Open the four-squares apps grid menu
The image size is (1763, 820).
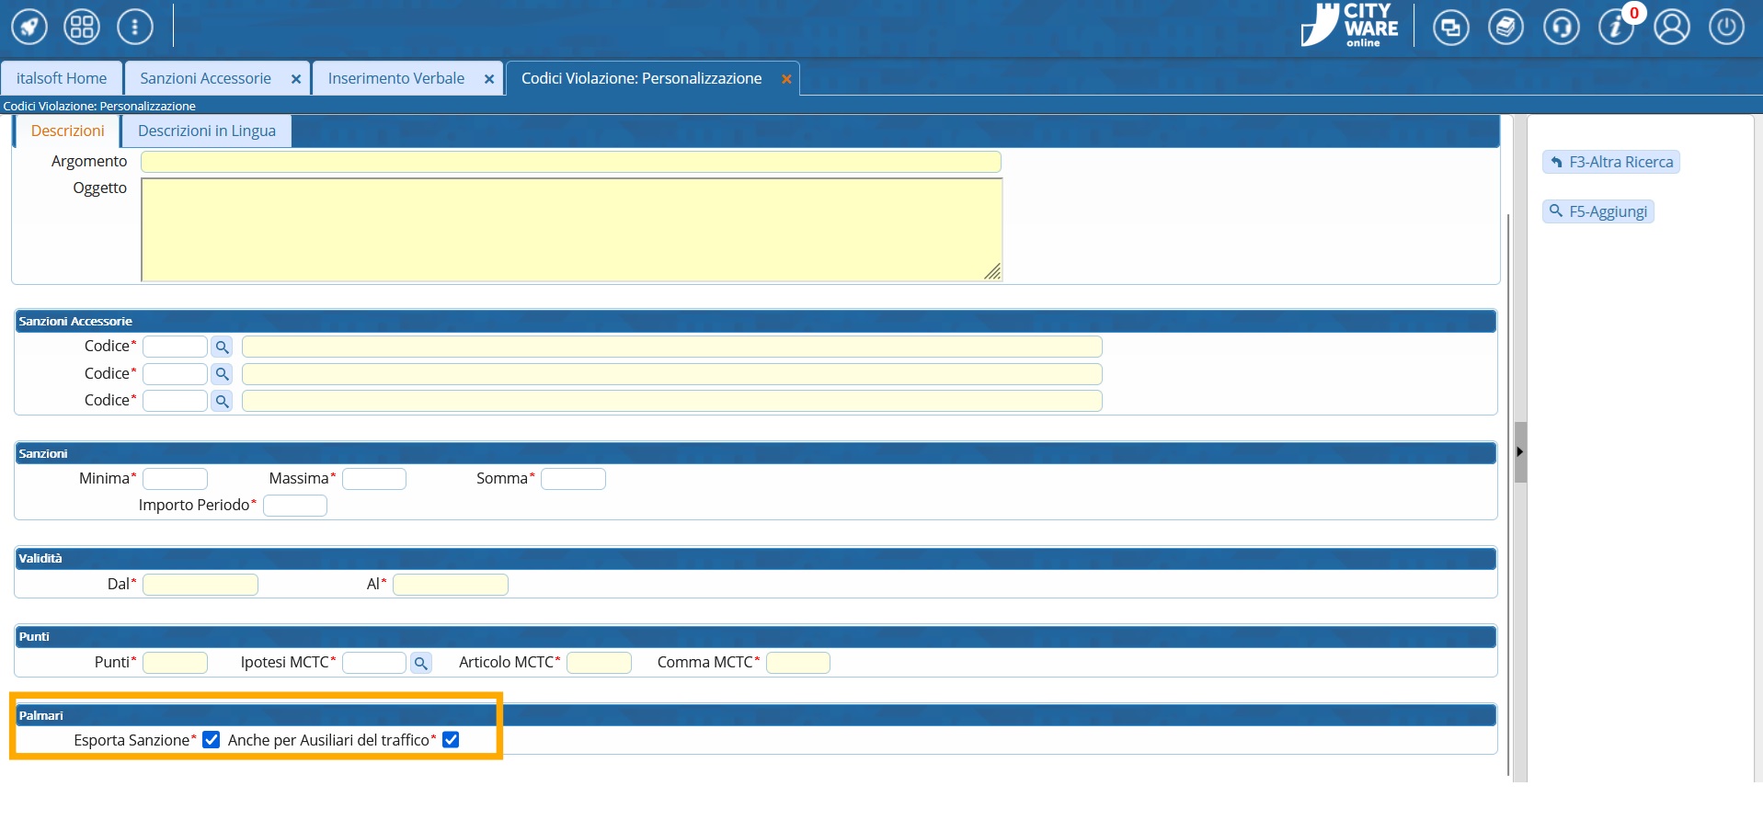(x=82, y=27)
